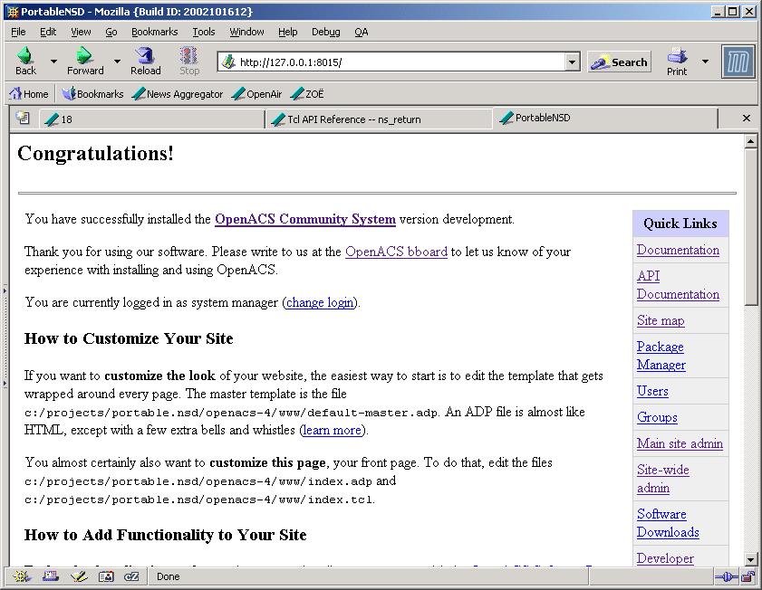Open the QA menu
This screenshot has width=762, height=590.
coord(362,32)
